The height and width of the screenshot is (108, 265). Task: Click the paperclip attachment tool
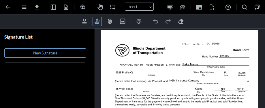(x=110, y=21)
